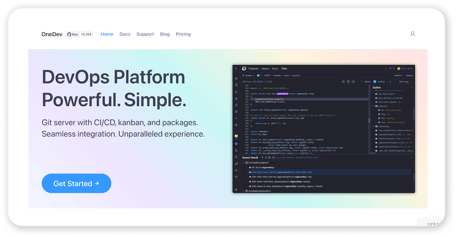The image size is (456, 237).
Task: Open the dashboard gauge icon in the sidebar
Action: click(x=236, y=79)
